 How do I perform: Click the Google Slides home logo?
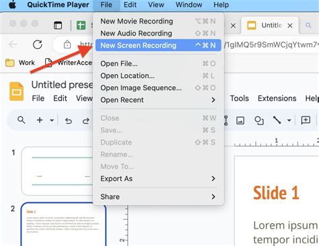pyautogui.click(x=16, y=91)
